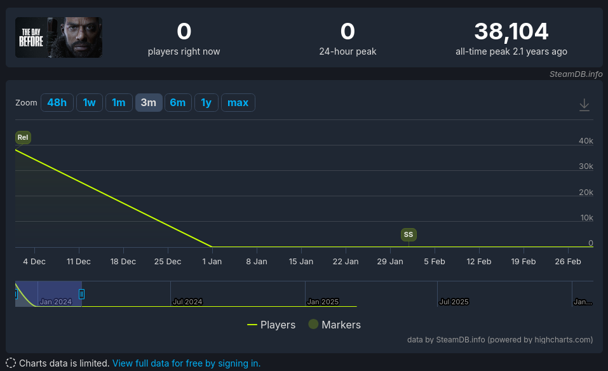Click the players right now label
608x371 pixels.
(184, 51)
